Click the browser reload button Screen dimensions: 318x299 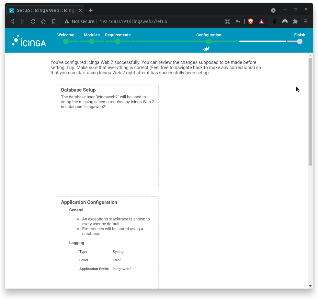point(33,21)
